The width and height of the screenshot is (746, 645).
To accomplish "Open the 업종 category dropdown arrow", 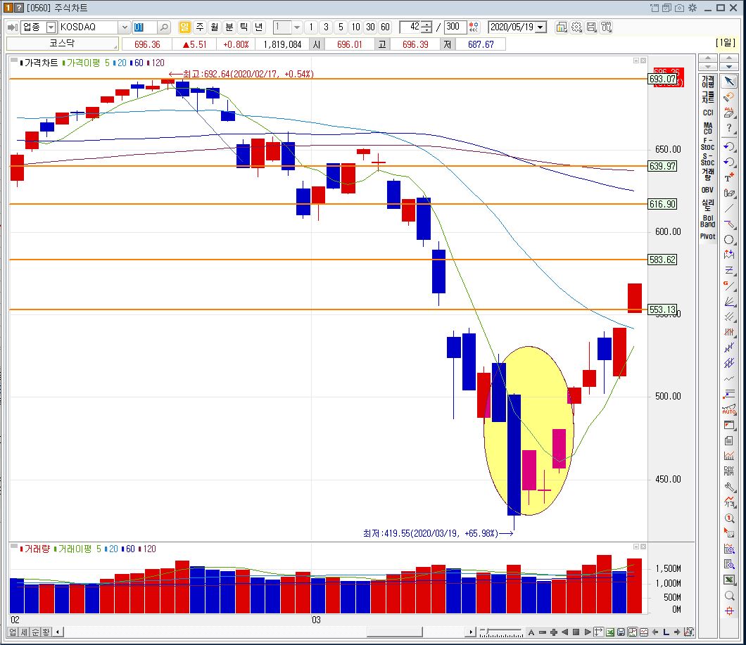I will coord(51,27).
